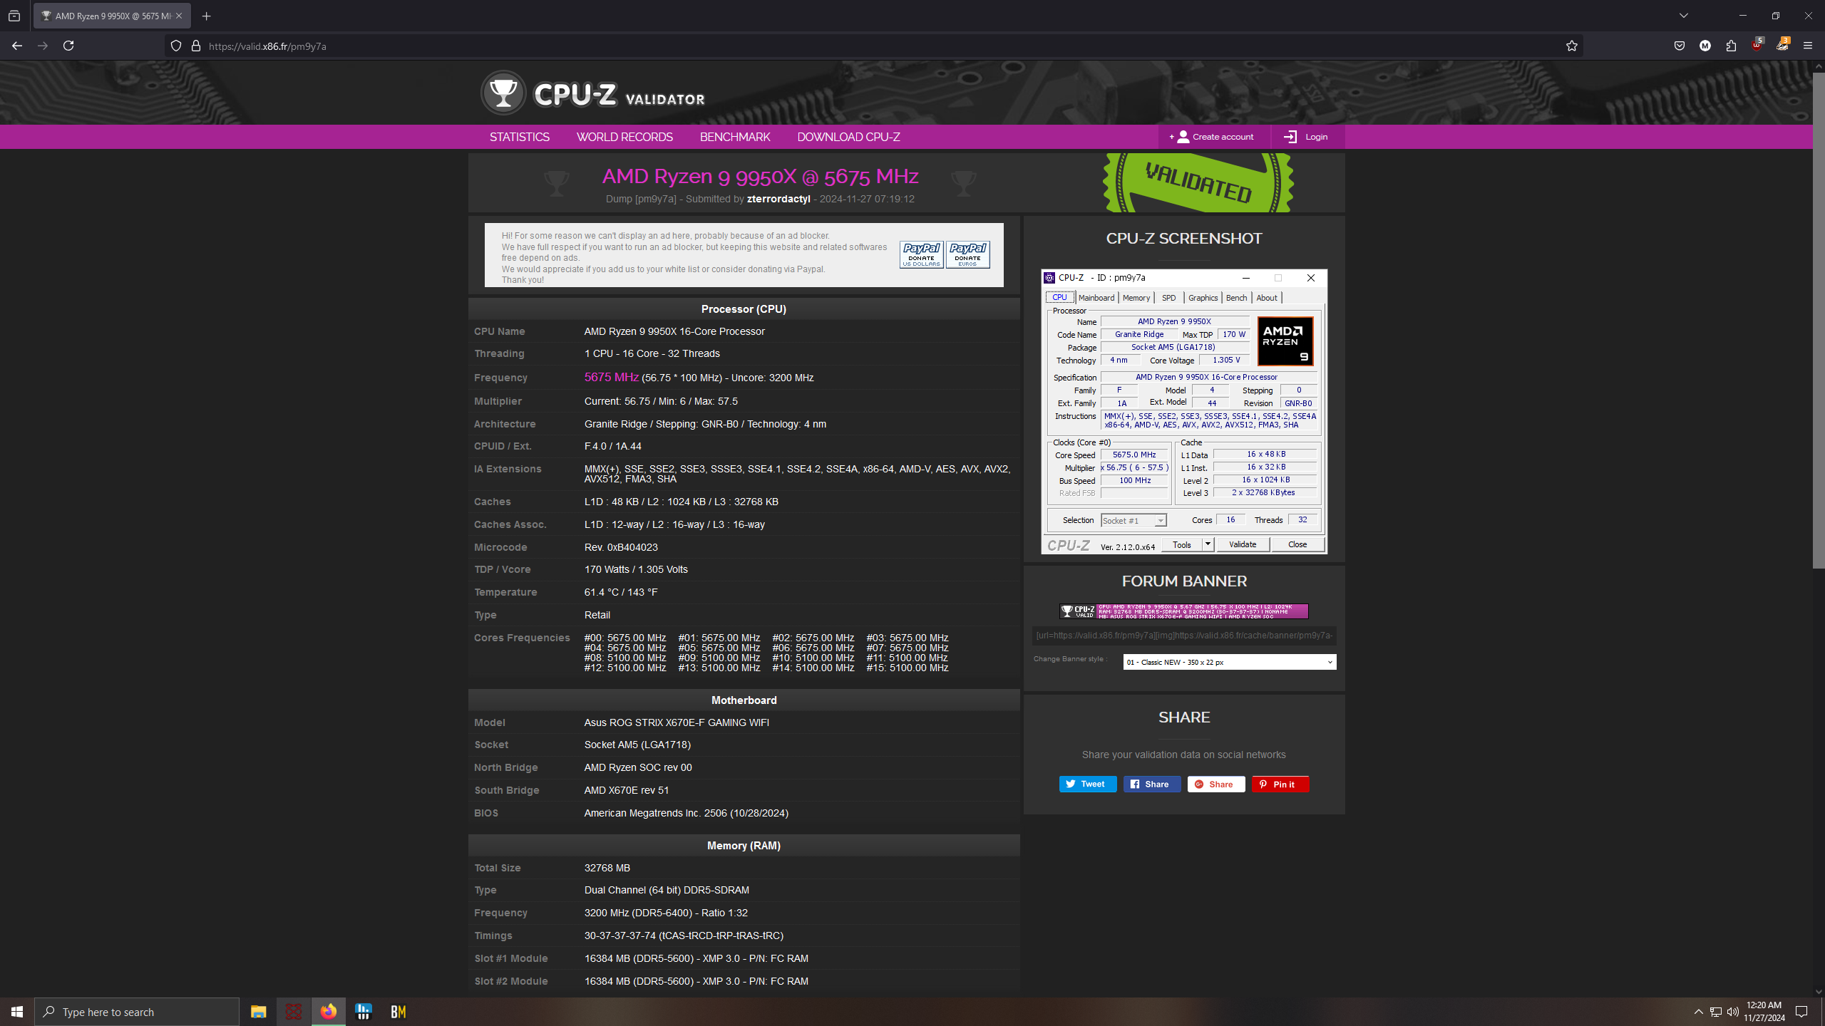Open the zterrordactyl submitter profile link
The image size is (1825, 1026).
778,199
